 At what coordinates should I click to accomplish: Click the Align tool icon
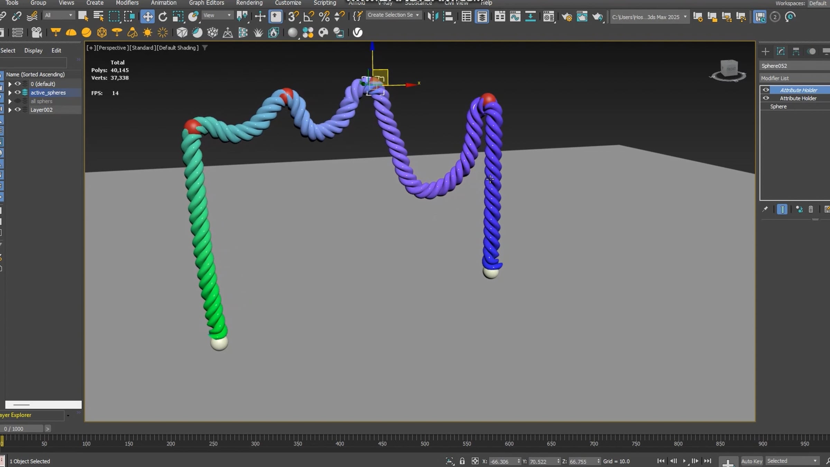click(448, 16)
